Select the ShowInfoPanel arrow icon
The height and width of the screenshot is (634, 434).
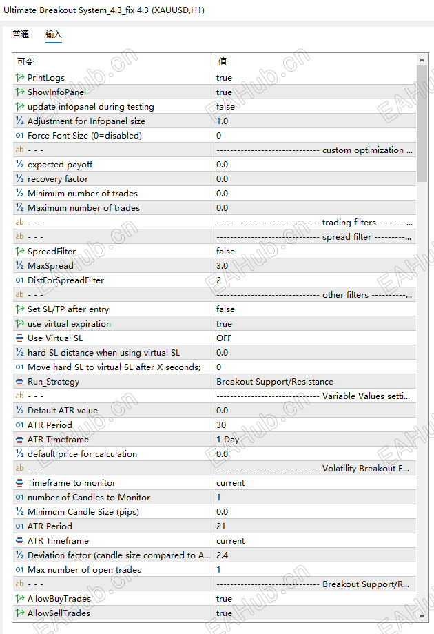[x=19, y=92]
